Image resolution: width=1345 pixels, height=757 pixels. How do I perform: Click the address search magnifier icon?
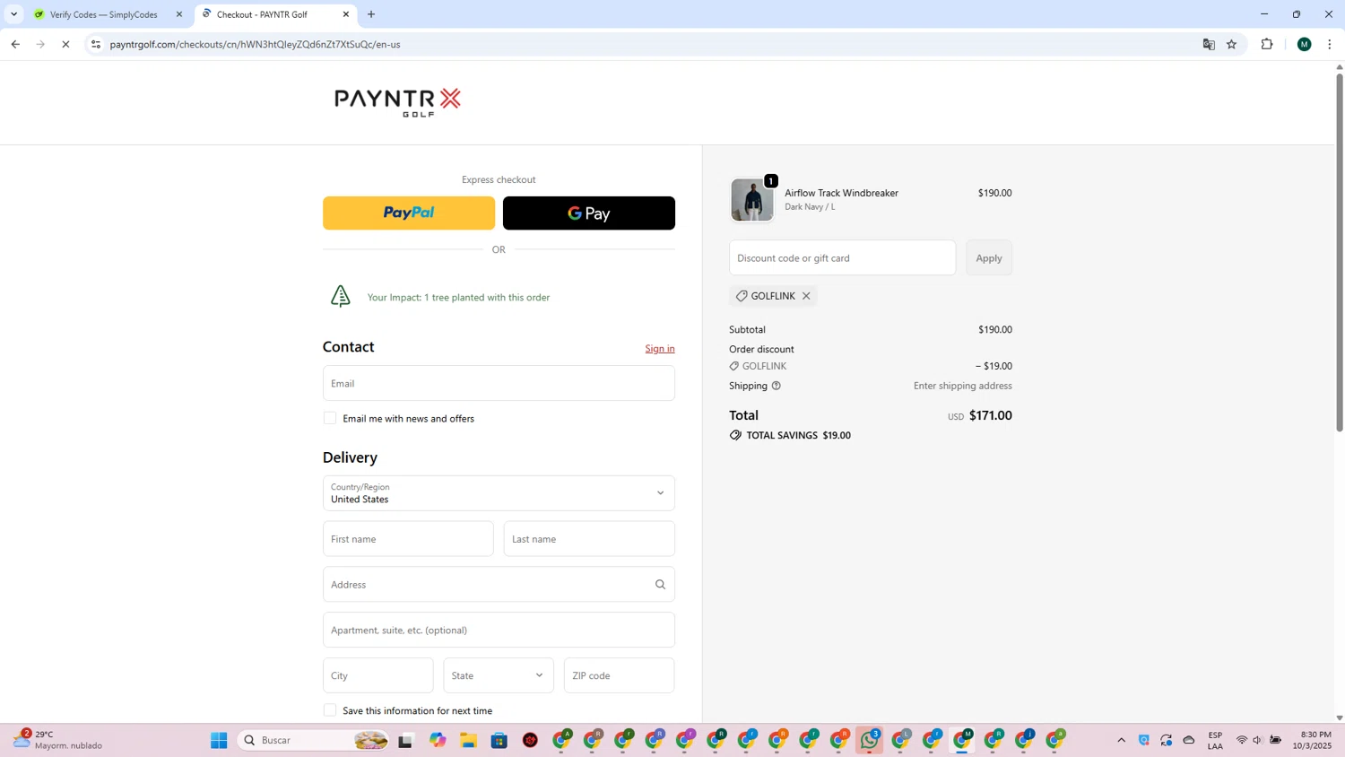click(660, 585)
